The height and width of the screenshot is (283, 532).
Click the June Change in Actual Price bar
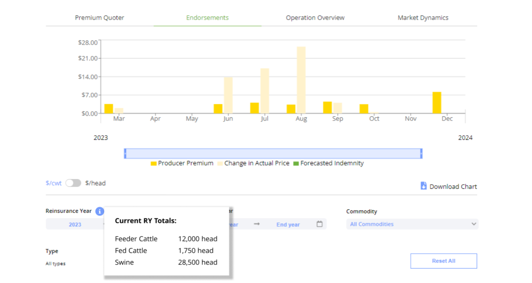228,95
